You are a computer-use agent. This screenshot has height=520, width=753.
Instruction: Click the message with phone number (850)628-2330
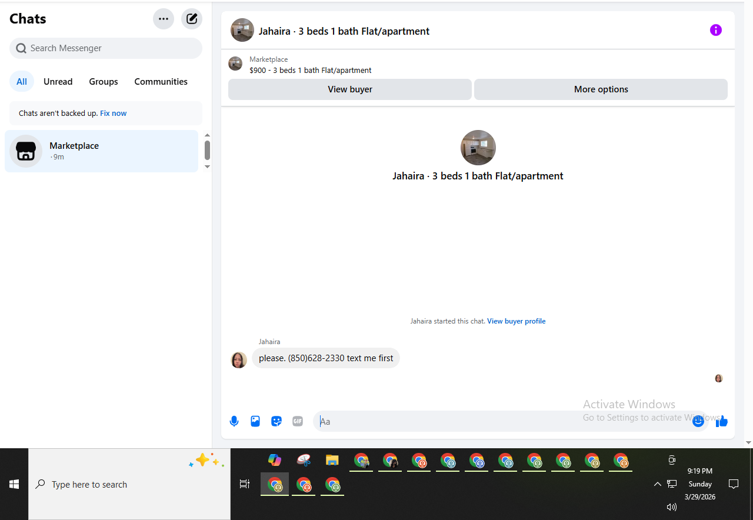pyautogui.click(x=326, y=358)
